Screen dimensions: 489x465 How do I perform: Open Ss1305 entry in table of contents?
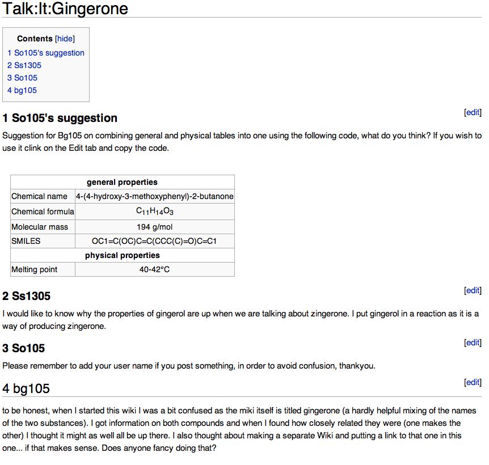[x=24, y=65]
